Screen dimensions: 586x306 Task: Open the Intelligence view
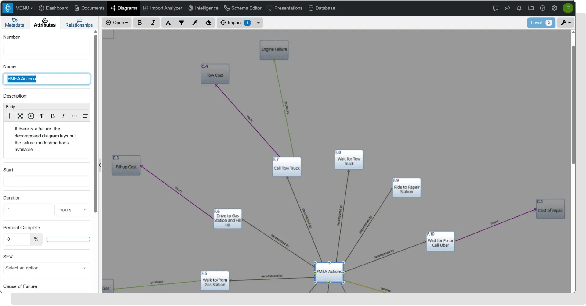click(203, 8)
